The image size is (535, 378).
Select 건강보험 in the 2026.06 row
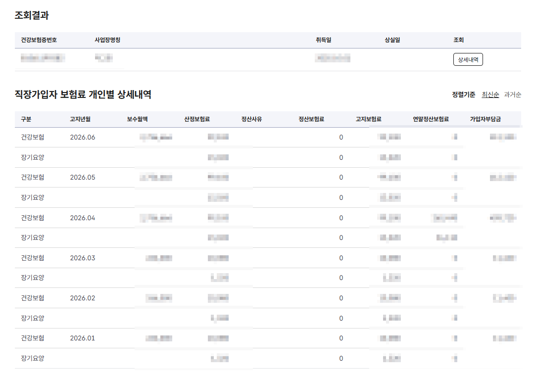tap(32, 137)
